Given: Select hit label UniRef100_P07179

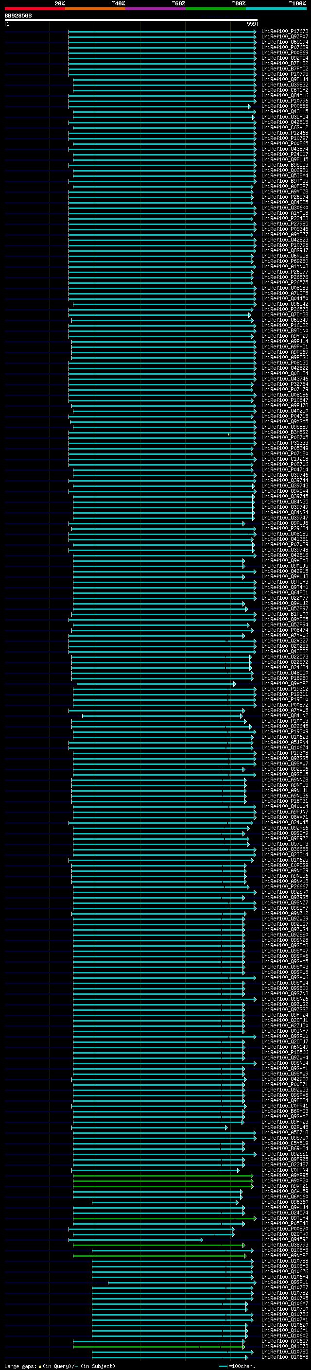Looking at the screenshot, I should [285, 389].
